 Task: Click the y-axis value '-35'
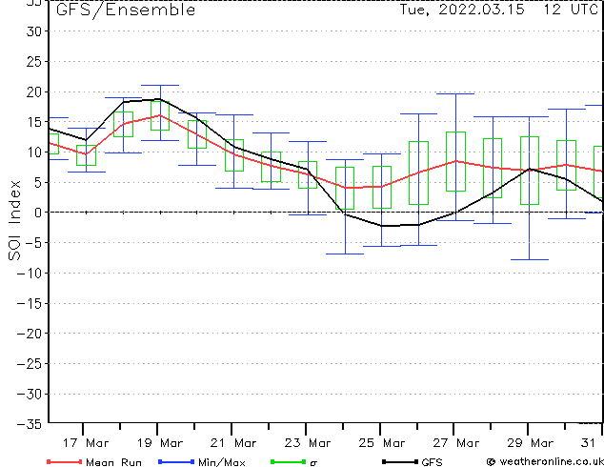(x=30, y=424)
